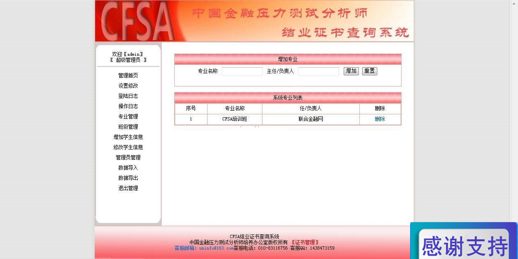Click the uninfo@163.com email link

[216, 248]
